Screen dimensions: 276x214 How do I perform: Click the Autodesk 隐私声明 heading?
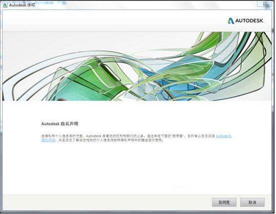click(60, 123)
